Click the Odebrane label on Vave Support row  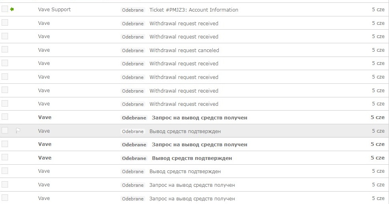(x=133, y=10)
